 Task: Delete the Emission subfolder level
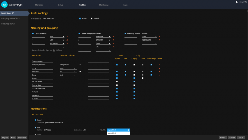(113, 40)
